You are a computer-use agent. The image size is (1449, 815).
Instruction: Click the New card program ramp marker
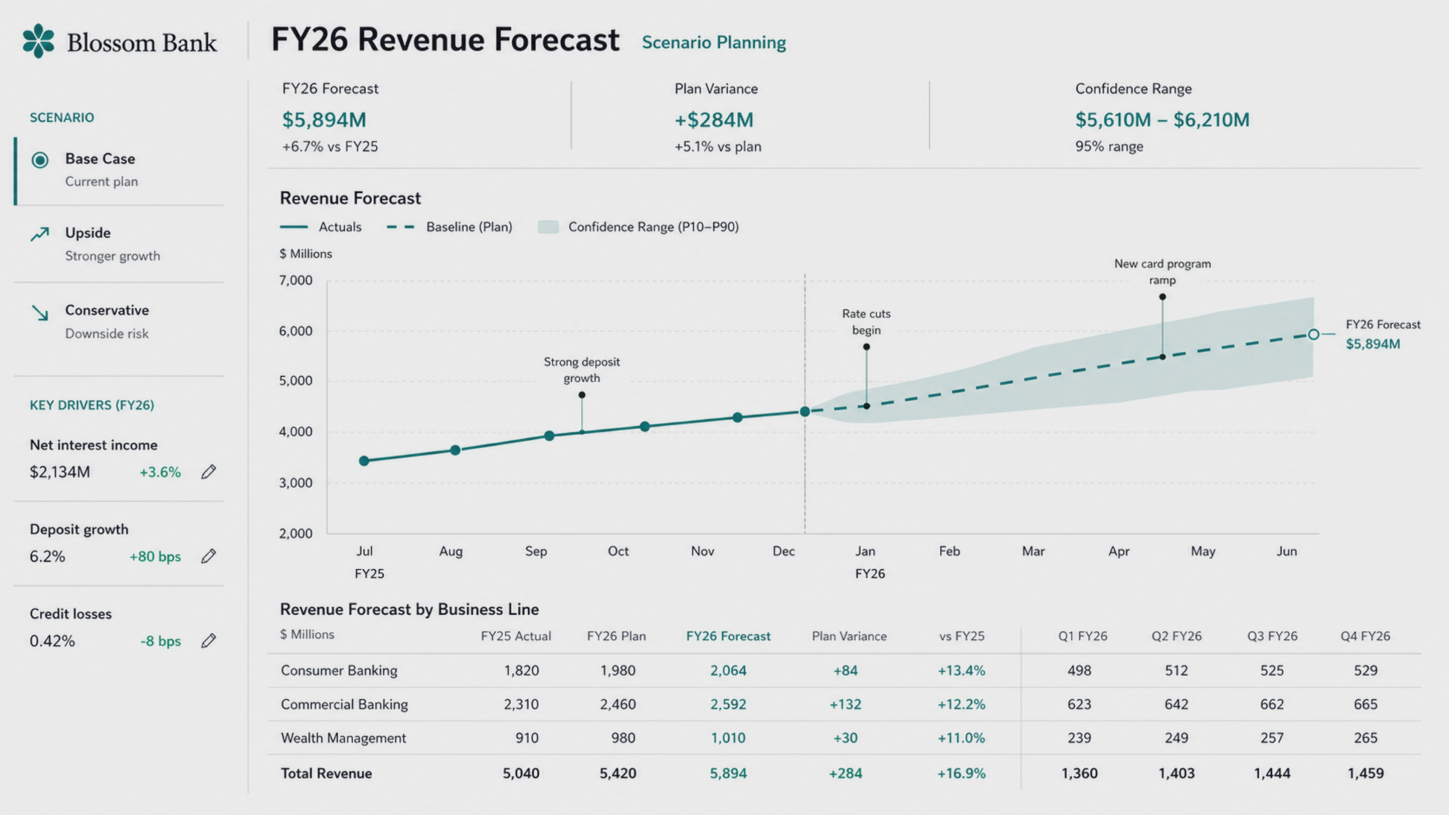click(x=1163, y=297)
